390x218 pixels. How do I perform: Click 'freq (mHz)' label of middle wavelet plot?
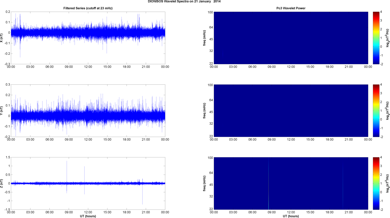[x=204, y=111]
